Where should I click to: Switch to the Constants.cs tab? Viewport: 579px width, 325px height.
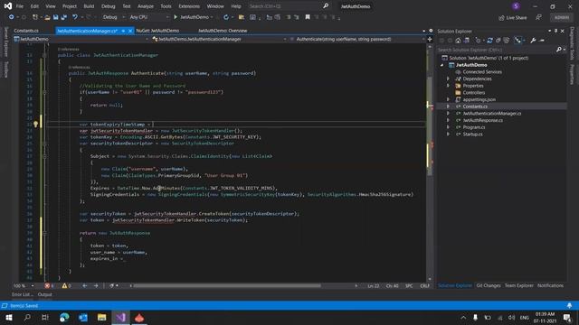point(26,31)
